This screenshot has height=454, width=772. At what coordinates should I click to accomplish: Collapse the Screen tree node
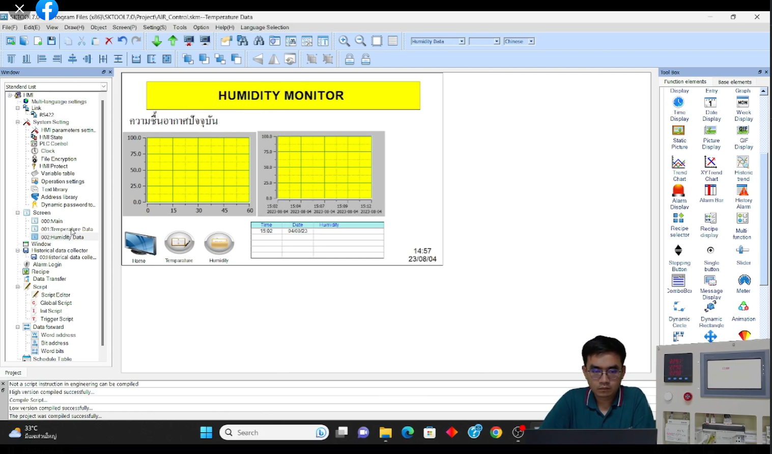click(18, 213)
